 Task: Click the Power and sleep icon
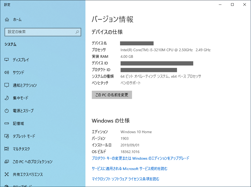coord(7,111)
